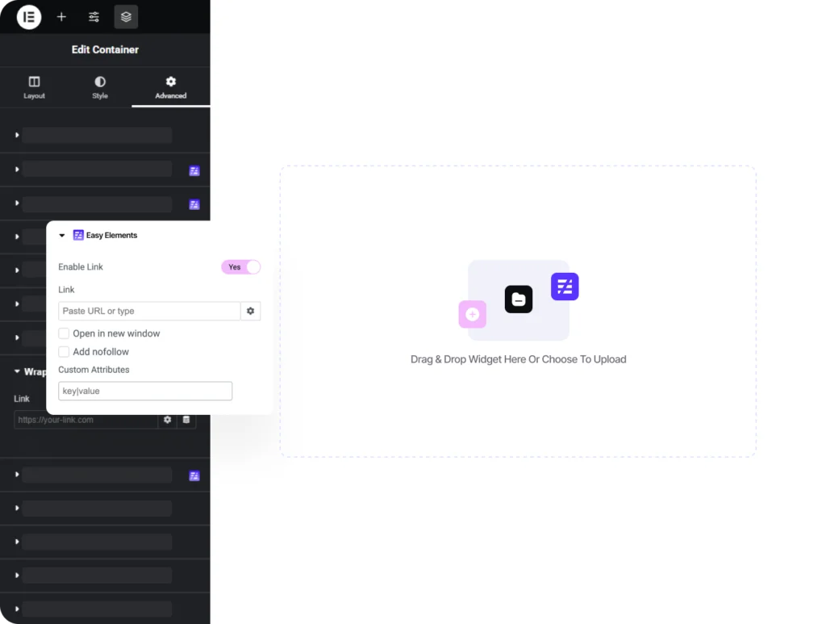Click the Custom Attributes key|value field

(145, 392)
